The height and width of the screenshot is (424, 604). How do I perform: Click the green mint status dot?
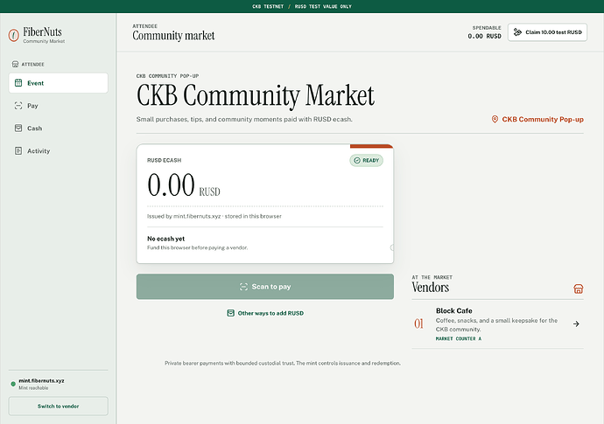13,384
